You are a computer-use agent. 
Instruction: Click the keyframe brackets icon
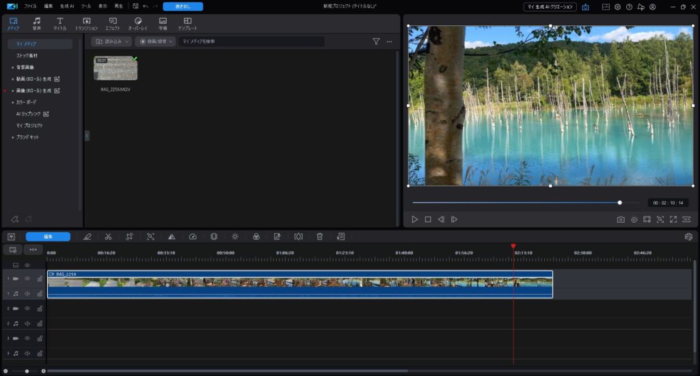pos(299,237)
